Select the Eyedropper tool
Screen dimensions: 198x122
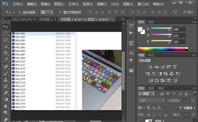(x=6, y=60)
